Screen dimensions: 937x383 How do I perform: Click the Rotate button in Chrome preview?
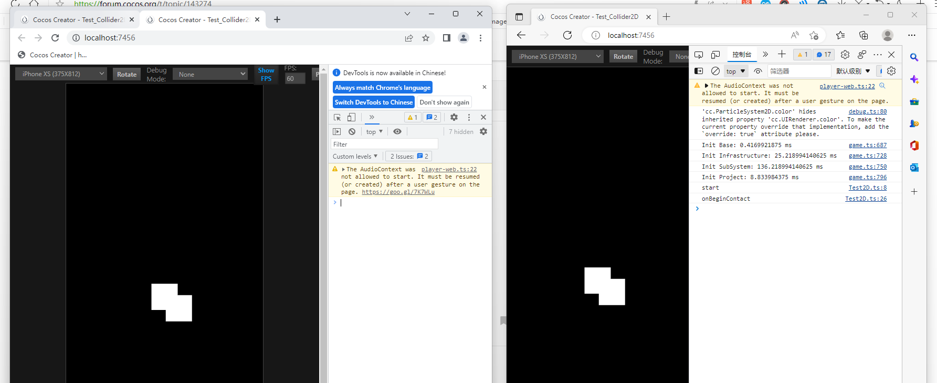tap(127, 75)
